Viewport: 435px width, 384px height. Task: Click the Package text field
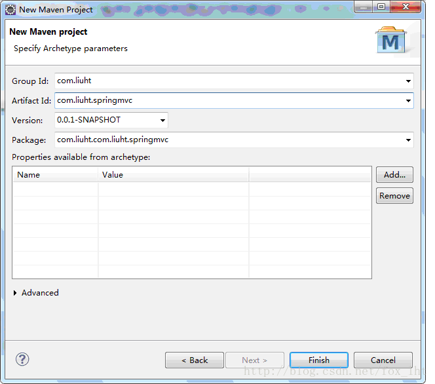(234, 140)
